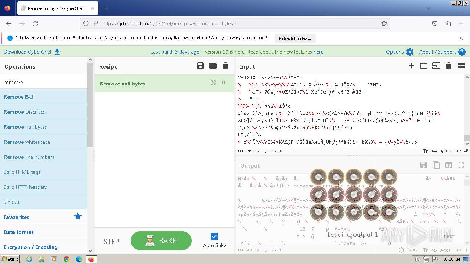Click the volume icon in system tray

(417, 259)
